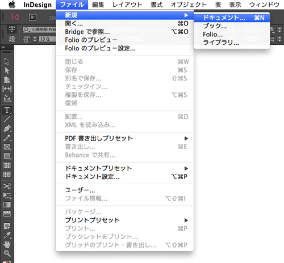
Task: Open Adobe Bridge via Br icon
Action: pyautogui.click(x=32, y=18)
